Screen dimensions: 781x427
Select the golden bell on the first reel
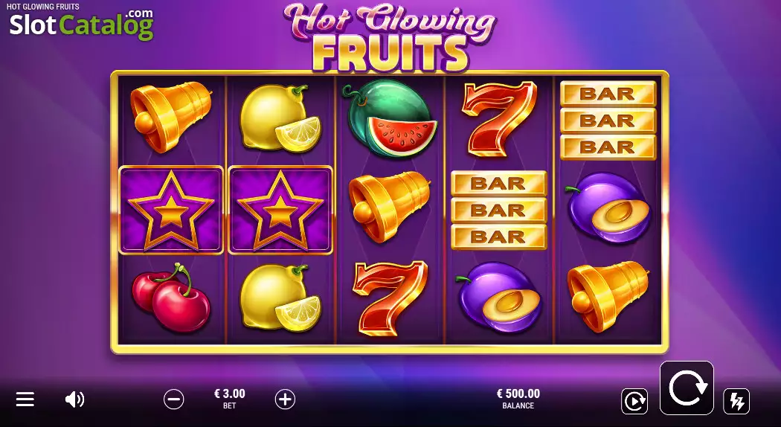click(x=171, y=117)
